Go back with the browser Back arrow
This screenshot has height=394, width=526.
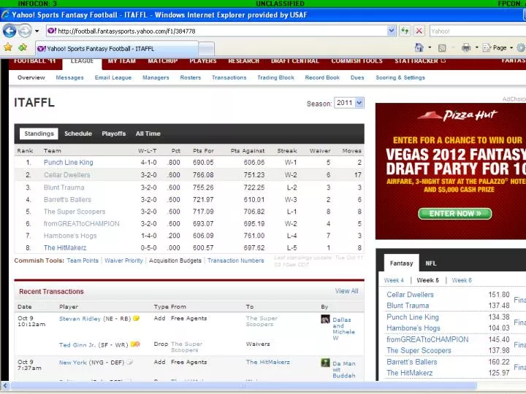pos(9,31)
